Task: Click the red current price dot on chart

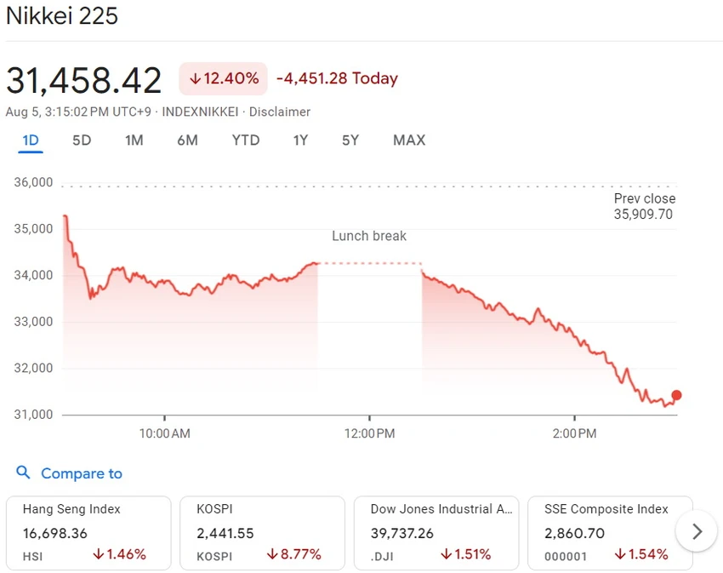Action: click(676, 395)
